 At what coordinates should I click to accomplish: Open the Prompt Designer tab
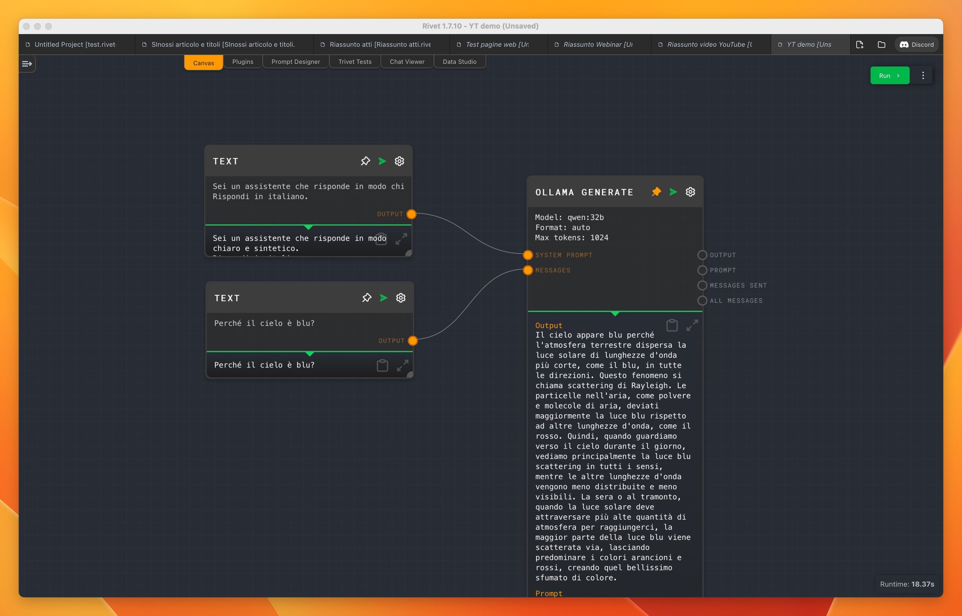point(296,62)
